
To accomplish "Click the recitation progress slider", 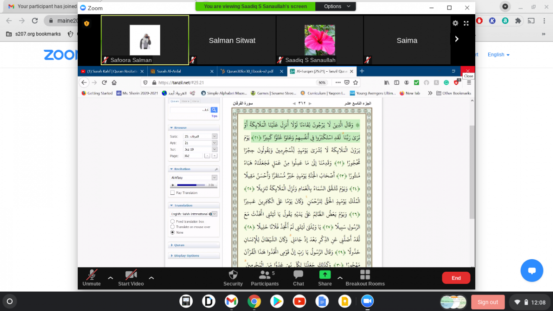I will click(192, 185).
